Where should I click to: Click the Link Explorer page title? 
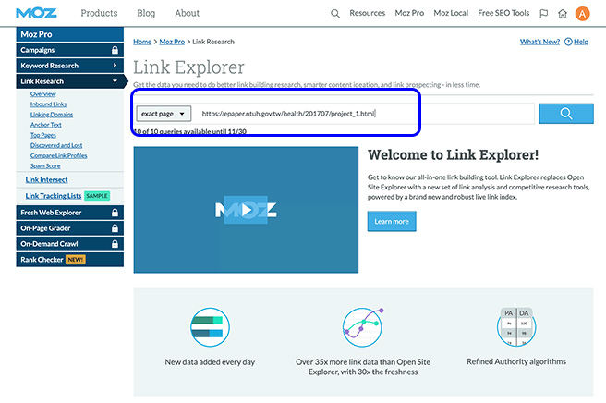188,67
